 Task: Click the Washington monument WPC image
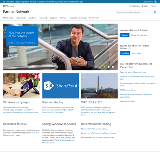(99, 86)
